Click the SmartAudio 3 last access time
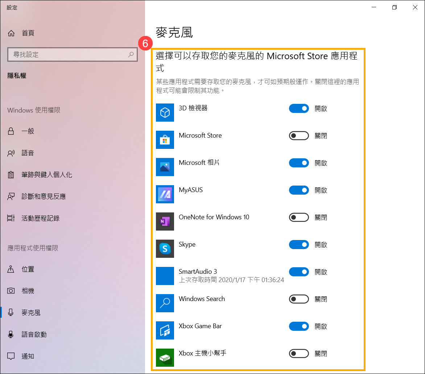425x374 pixels. [231, 280]
